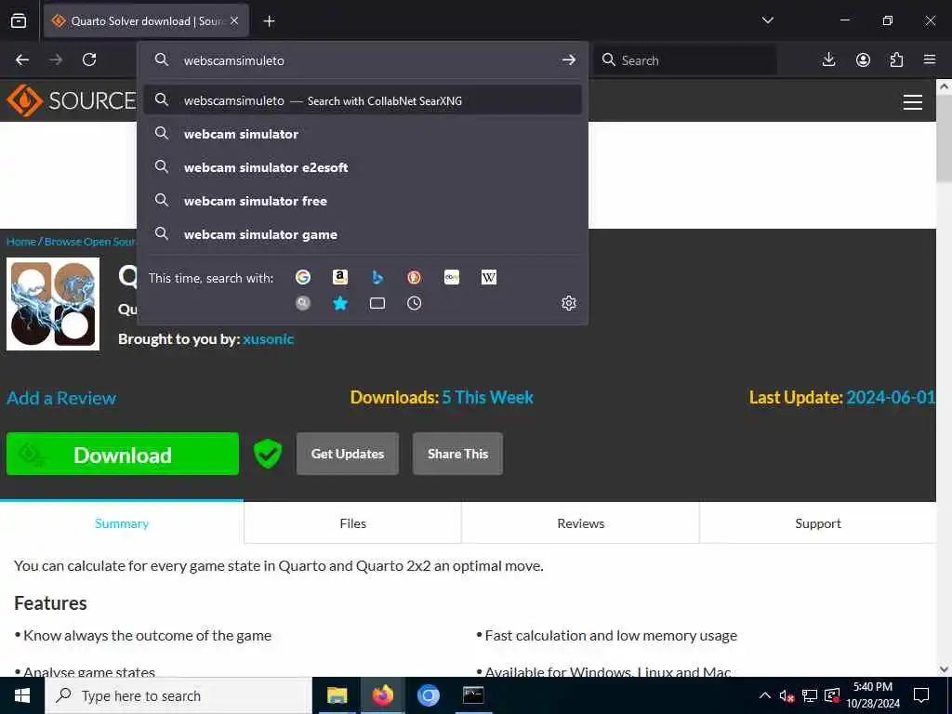Choose 'webcam simulator e2esoft' suggestion
Screen dimensions: 952x714
(x=363, y=167)
